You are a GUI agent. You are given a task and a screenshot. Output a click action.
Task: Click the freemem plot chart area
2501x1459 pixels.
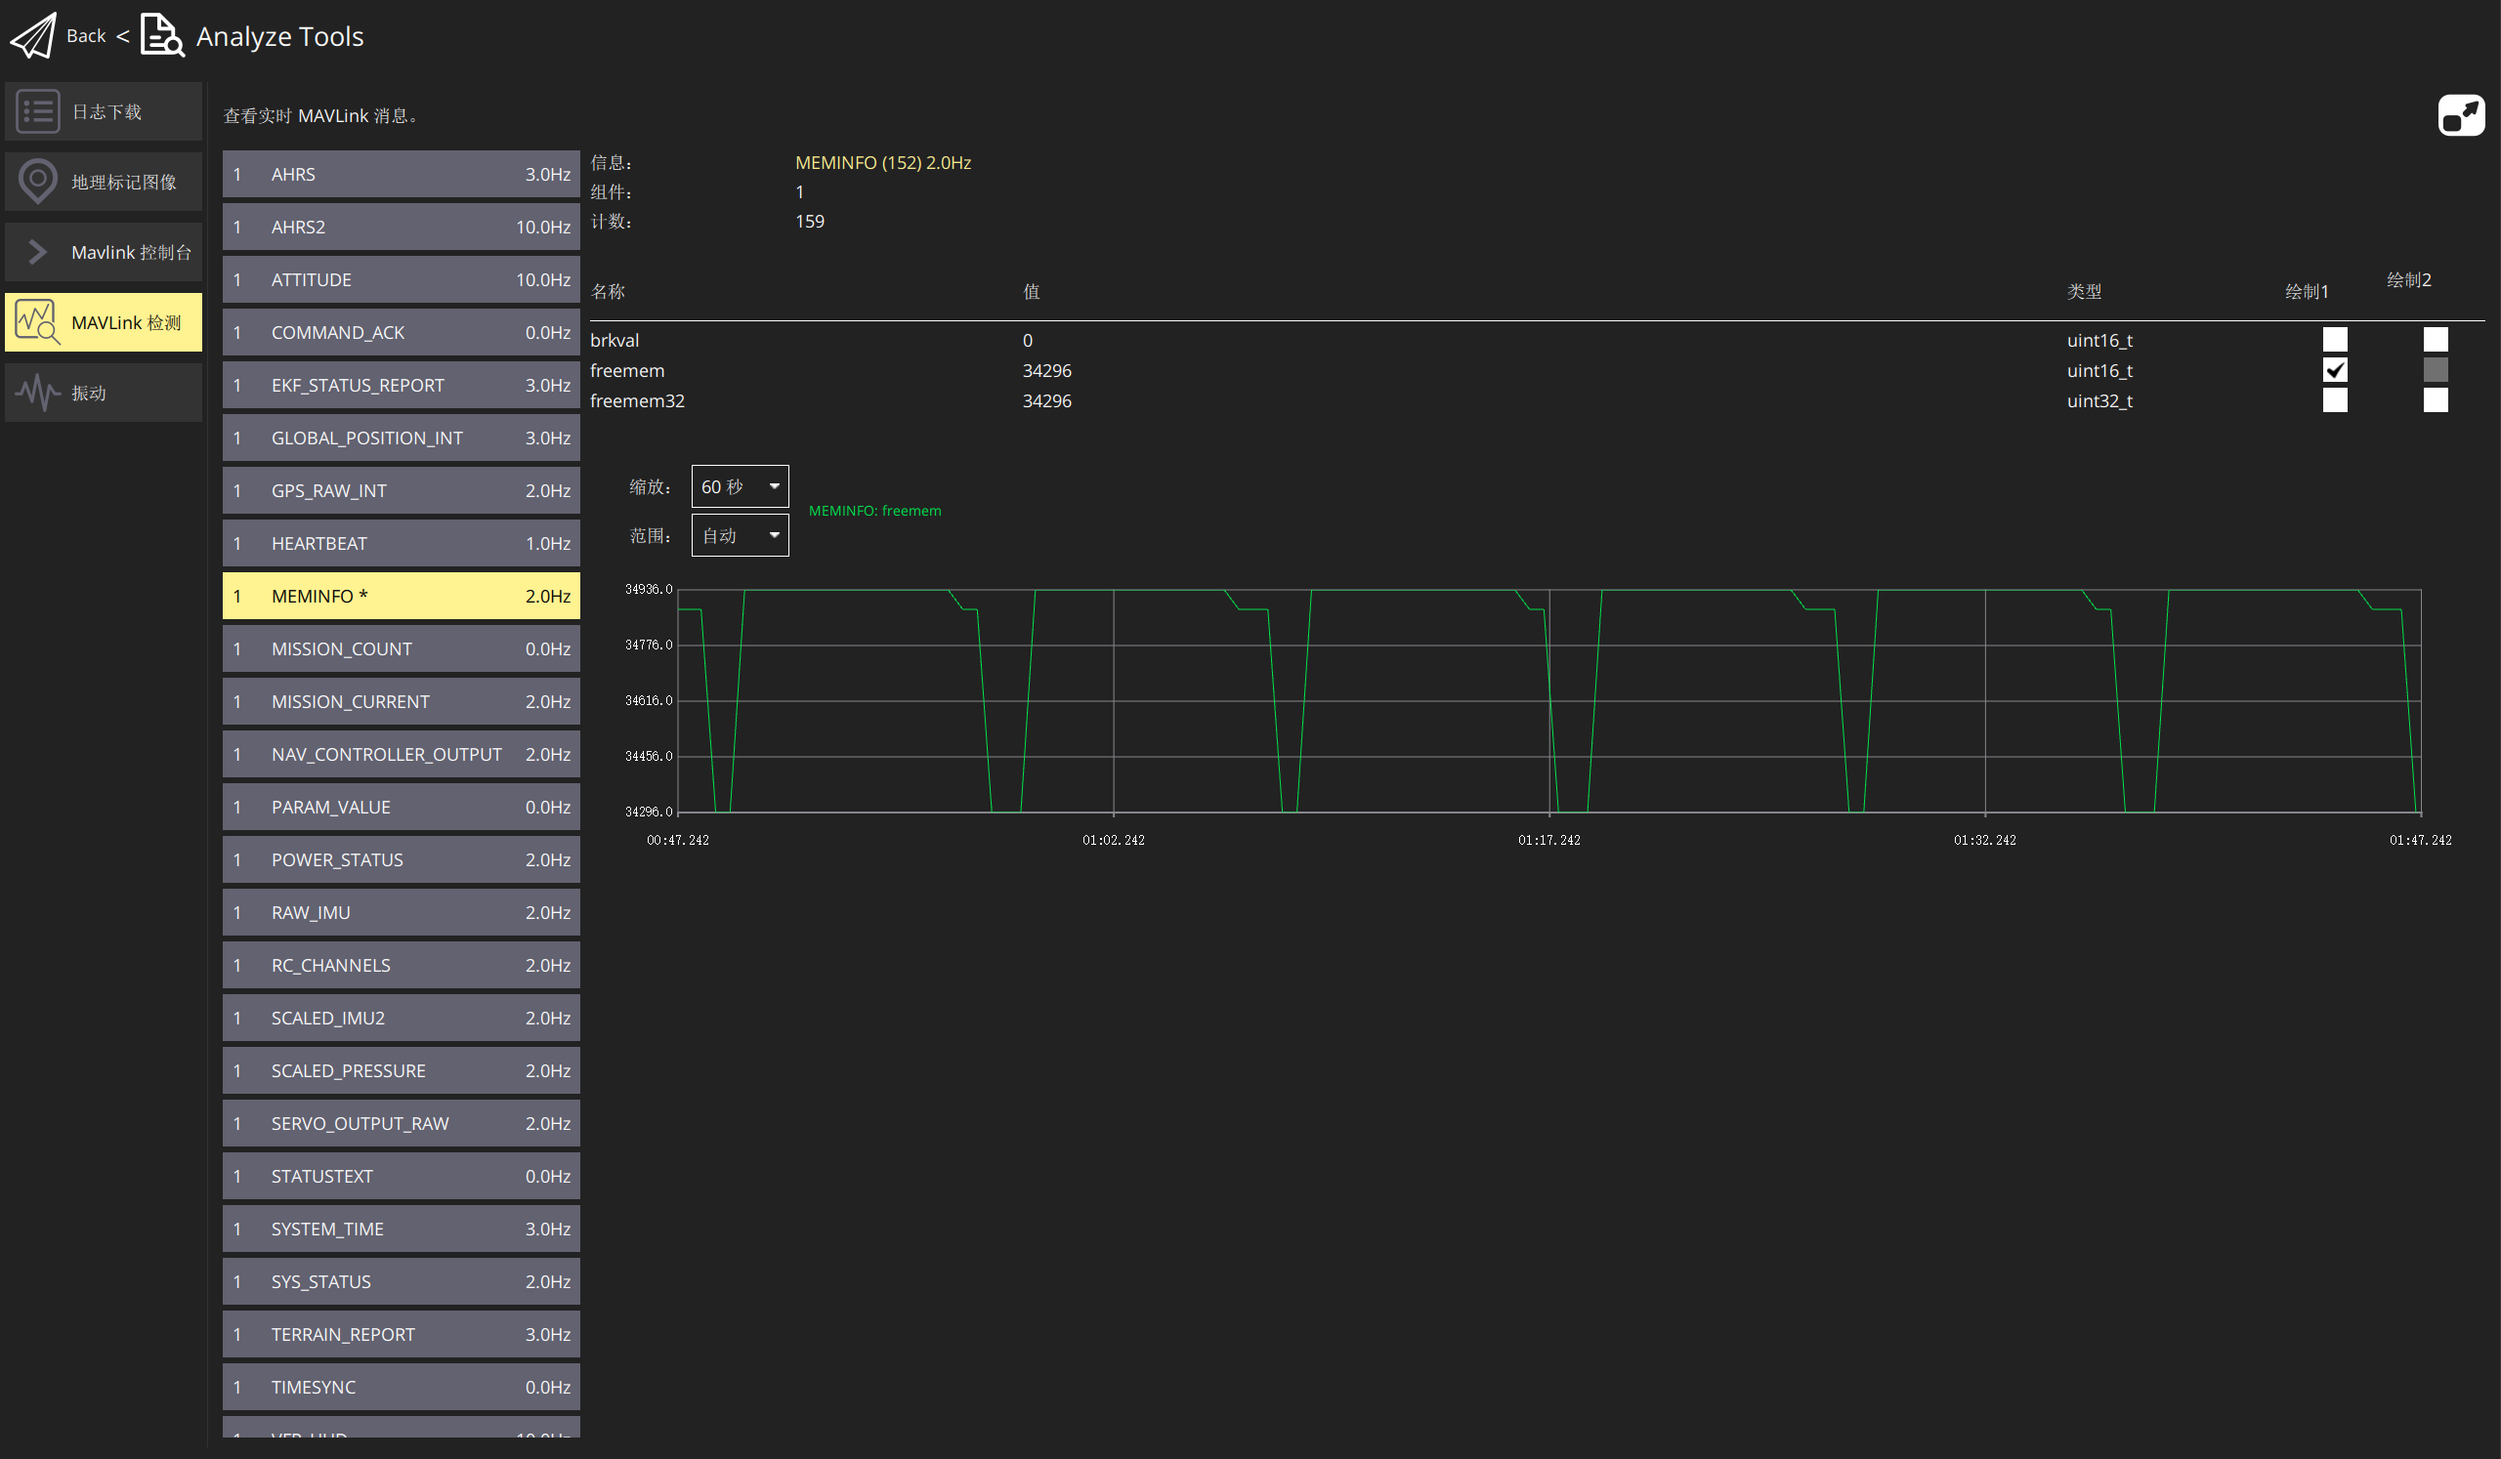tap(1548, 701)
